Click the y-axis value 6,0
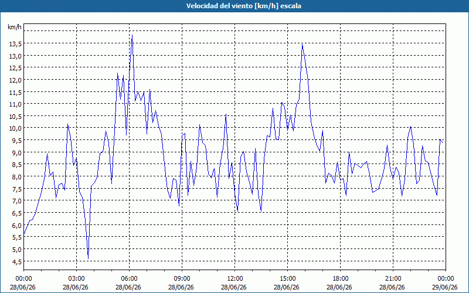The height and width of the screenshot is (293, 469). coord(16,225)
